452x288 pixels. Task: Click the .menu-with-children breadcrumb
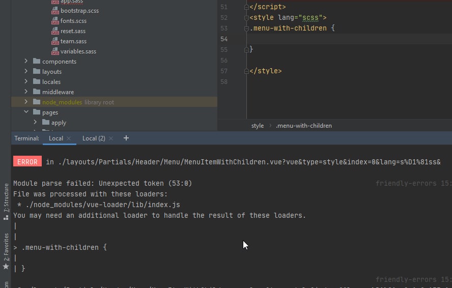[303, 126]
